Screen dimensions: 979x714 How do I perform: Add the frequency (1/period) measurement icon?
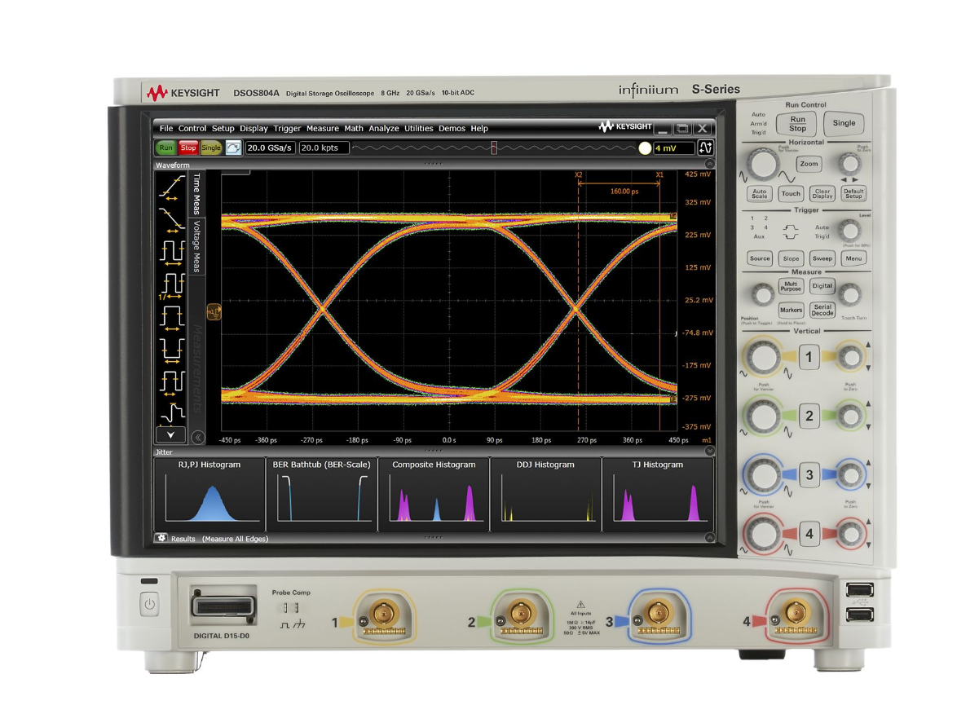[172, 284]
